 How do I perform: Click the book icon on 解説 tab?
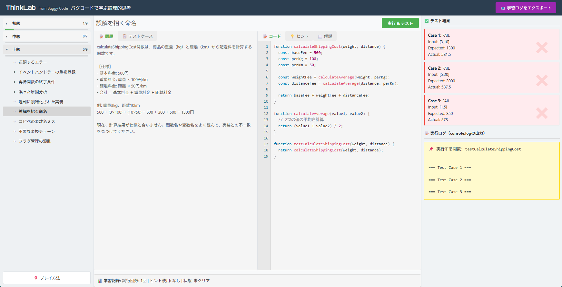click(320, 36)
